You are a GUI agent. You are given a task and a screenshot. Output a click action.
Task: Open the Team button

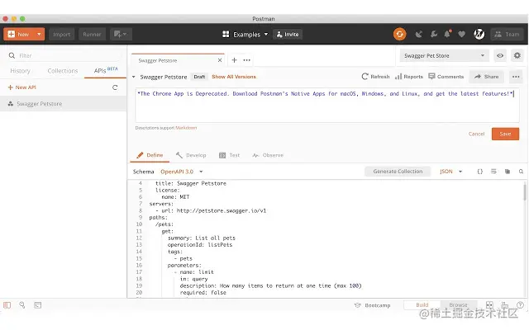[507, 34]
